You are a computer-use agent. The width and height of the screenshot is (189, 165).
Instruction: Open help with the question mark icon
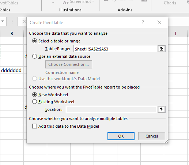coord(143,22)
